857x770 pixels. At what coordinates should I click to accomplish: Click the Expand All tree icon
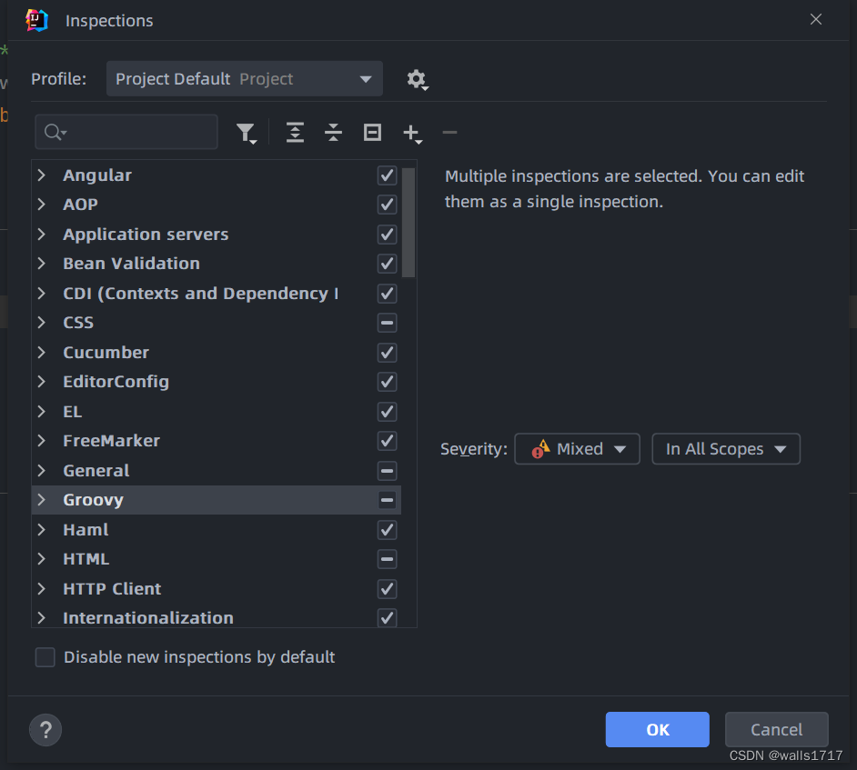pos(295,133)
